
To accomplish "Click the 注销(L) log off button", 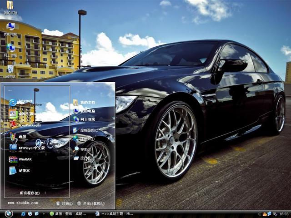I will (64, 203).
